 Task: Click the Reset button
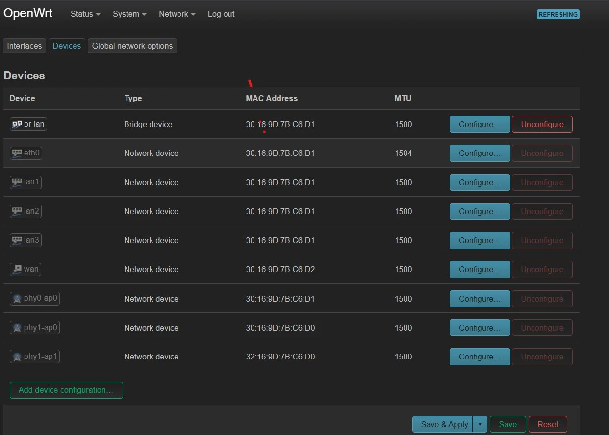[x=548, y=424]
